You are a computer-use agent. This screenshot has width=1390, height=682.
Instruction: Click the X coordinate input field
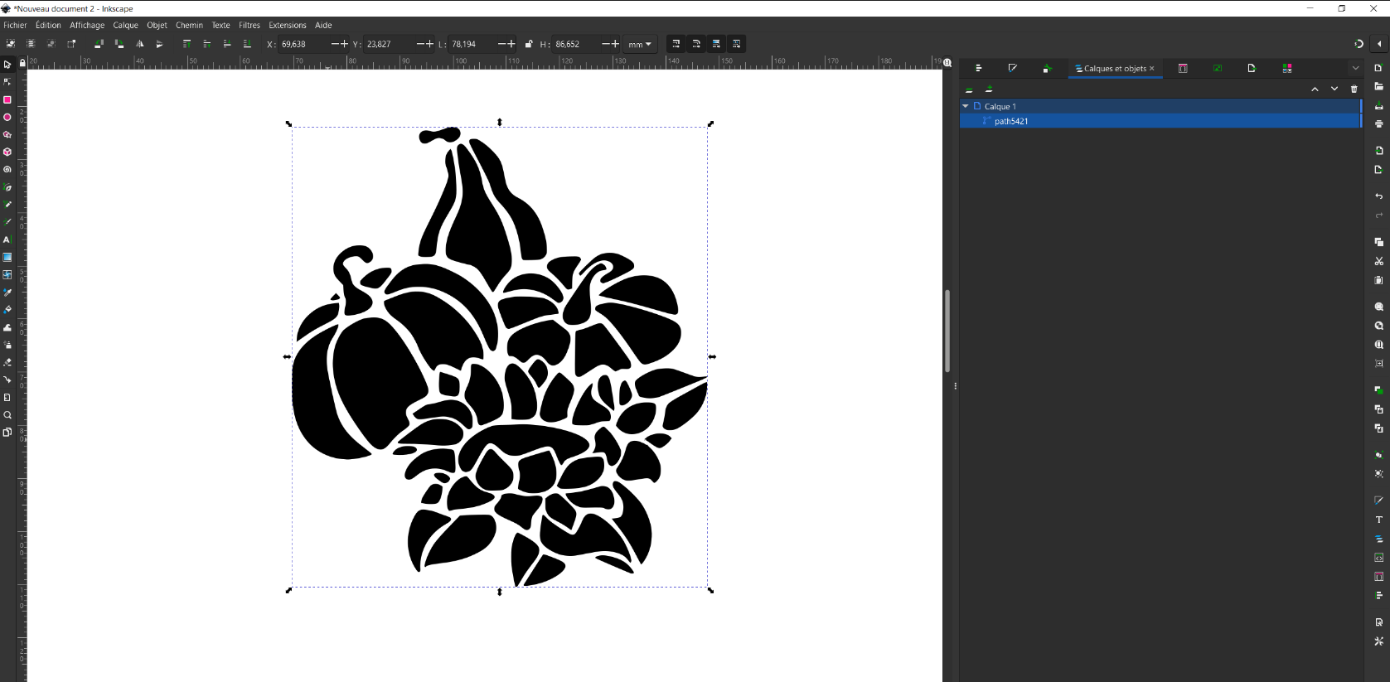[x=304, y=44]
